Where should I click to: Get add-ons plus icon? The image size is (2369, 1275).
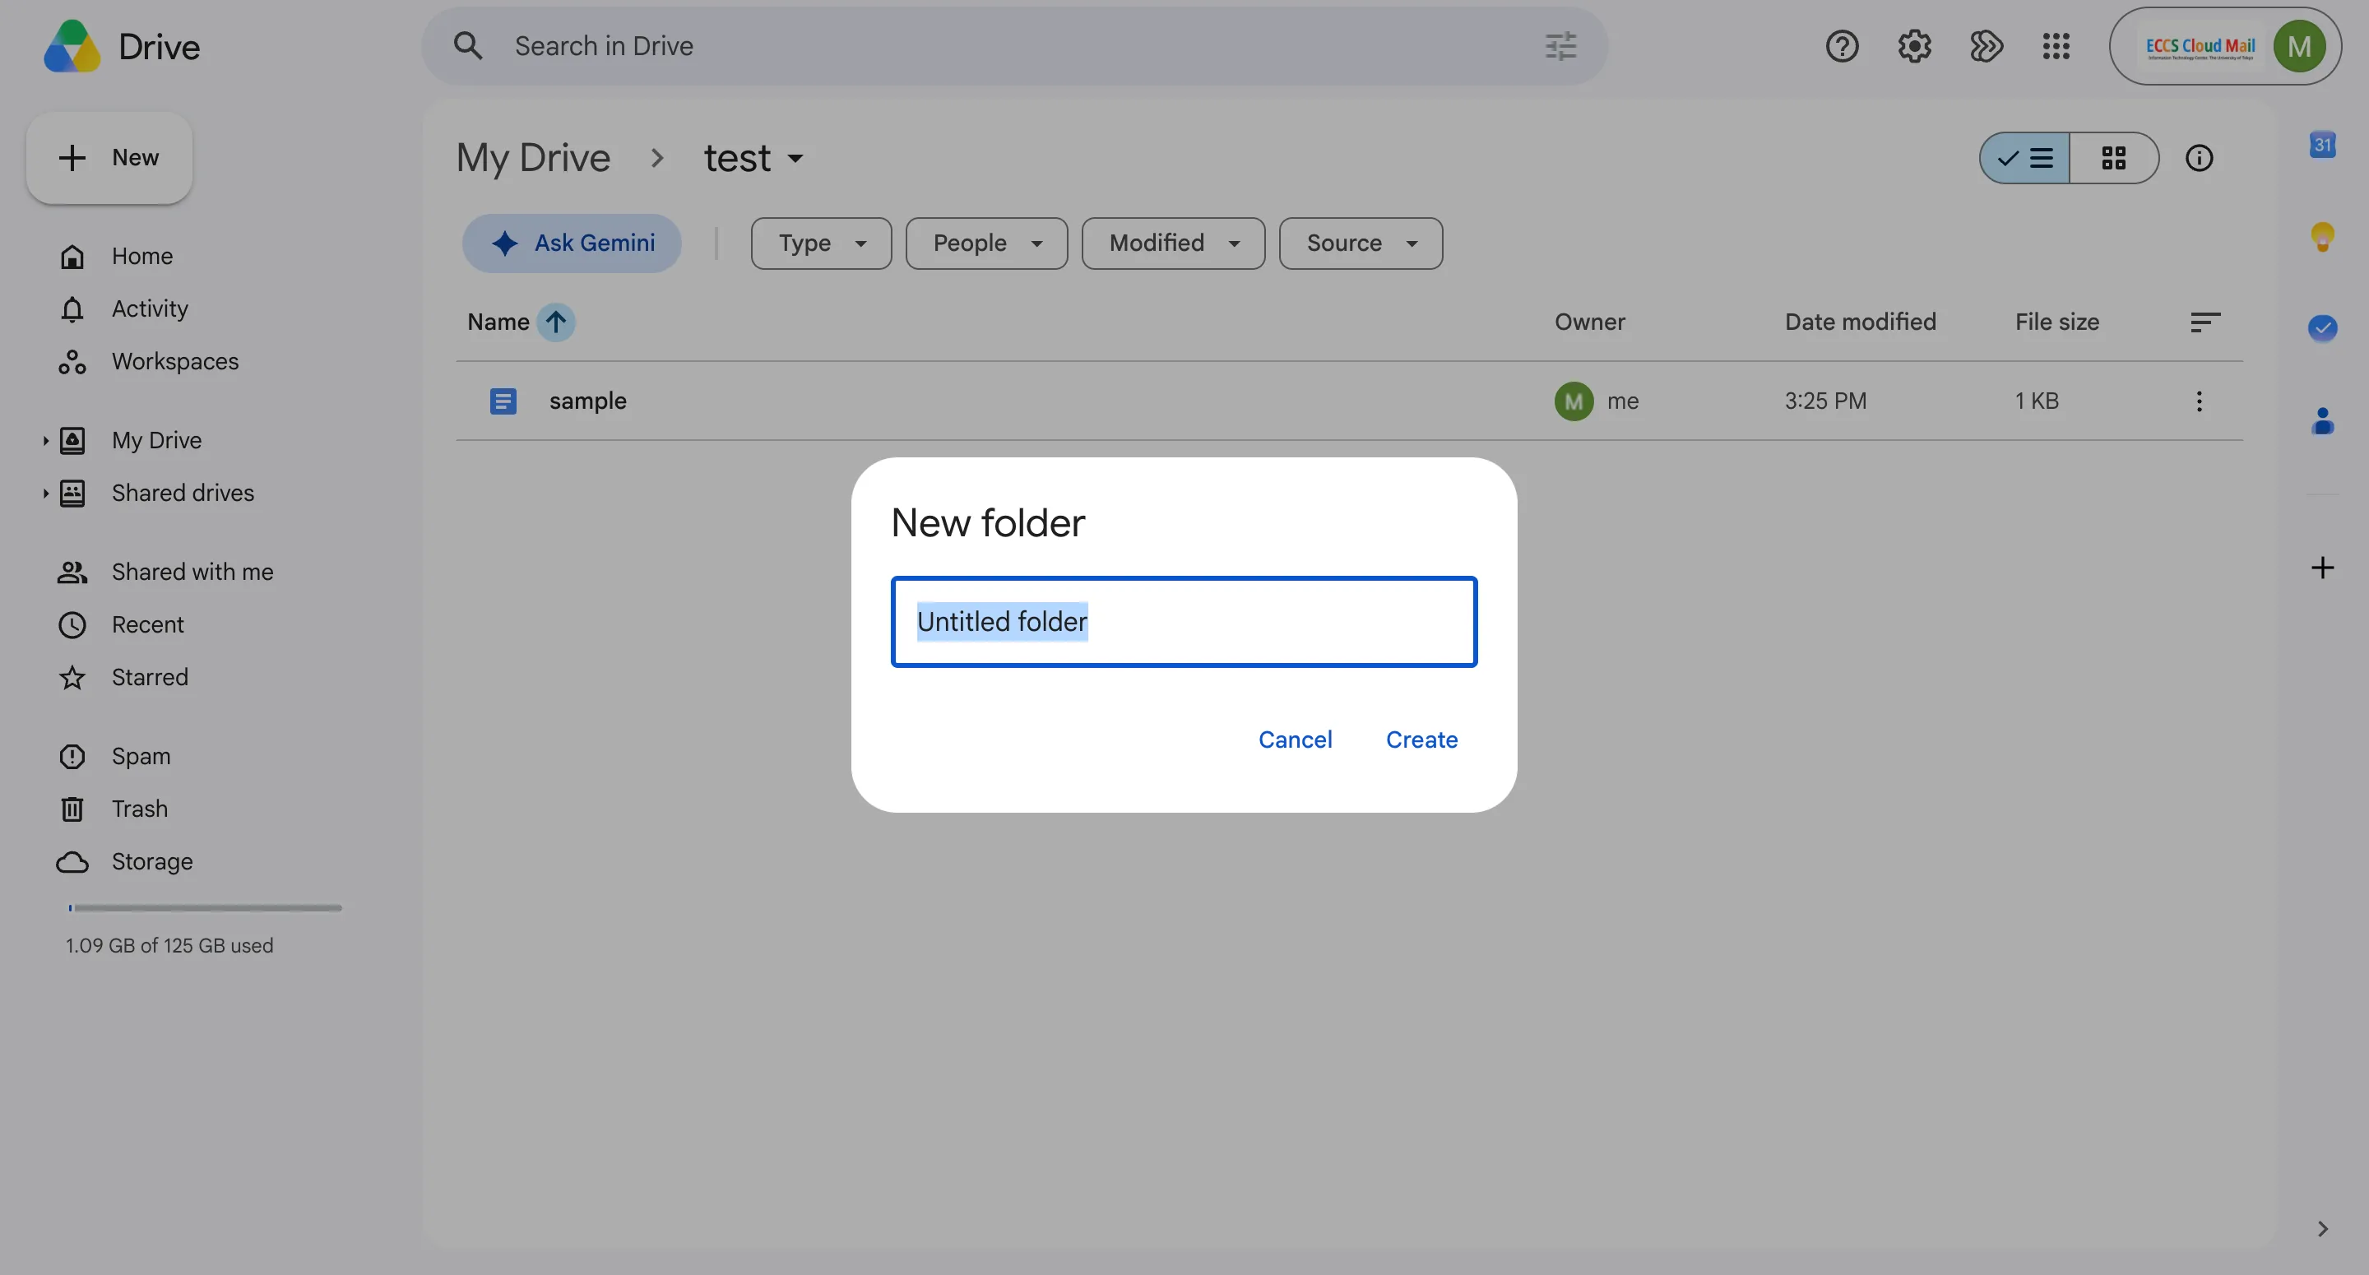pos(2323,568)
